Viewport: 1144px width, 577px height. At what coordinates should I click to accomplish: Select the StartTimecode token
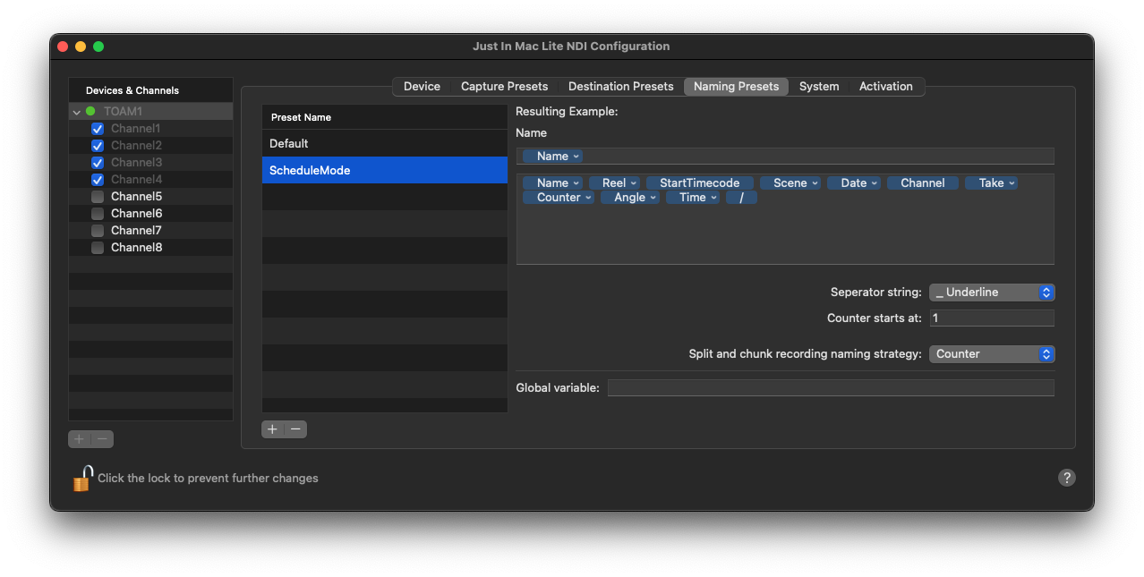point(700,182)
